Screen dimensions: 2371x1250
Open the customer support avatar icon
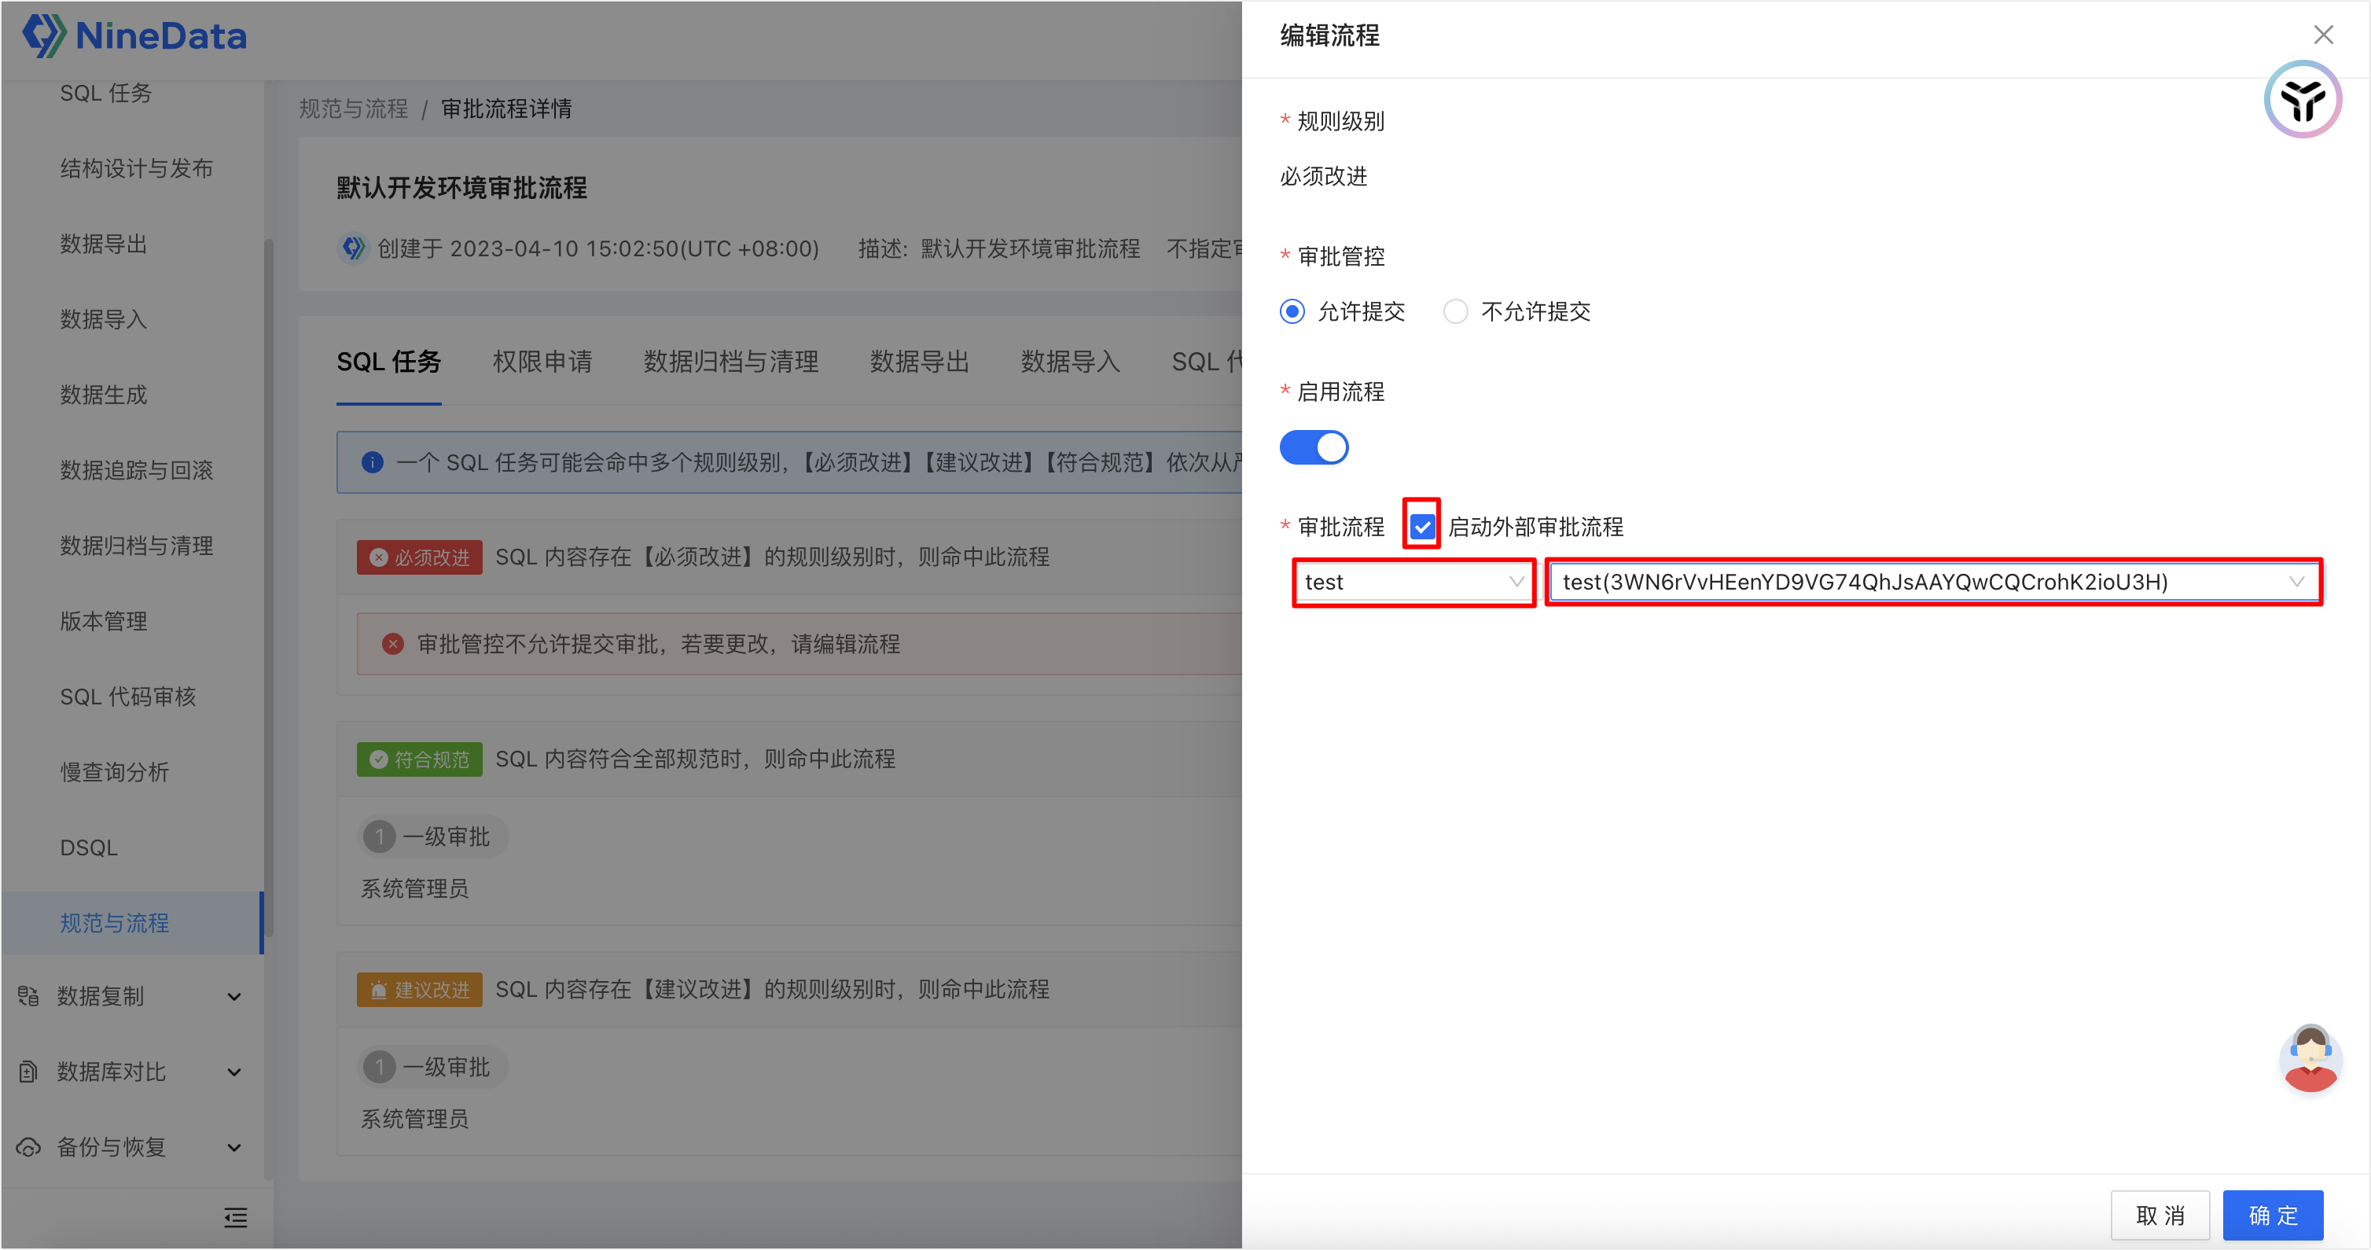click(x=2310, y=1058)
